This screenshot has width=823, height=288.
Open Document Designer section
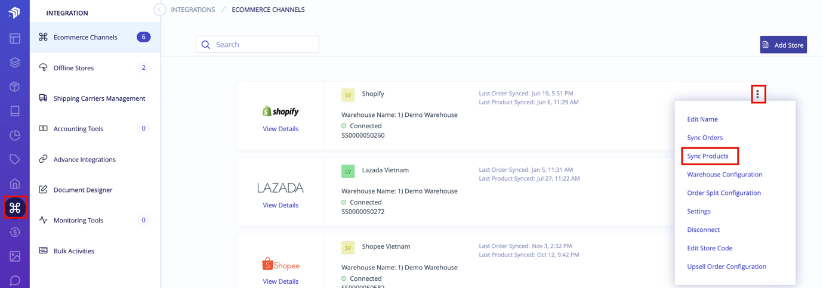pyautogui.click(x=95, y=190)
